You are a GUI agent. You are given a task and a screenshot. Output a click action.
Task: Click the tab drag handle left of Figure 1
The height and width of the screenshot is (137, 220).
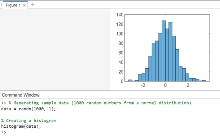(1, 5)
